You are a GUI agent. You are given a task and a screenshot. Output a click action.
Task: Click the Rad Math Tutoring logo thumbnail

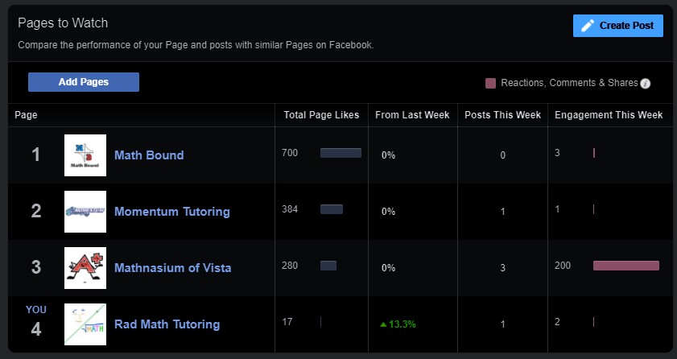(85, 324)
